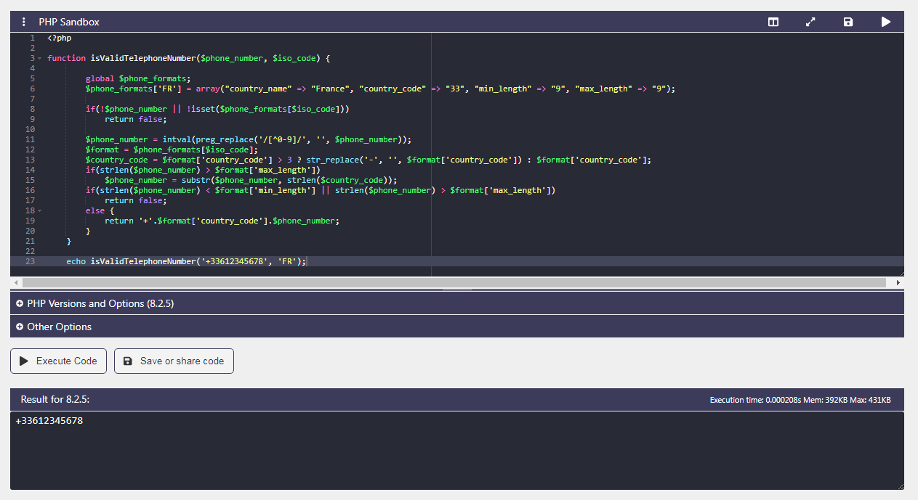This screenshot has width=918, height=500.
Task: Click the horizontal scrollbar of the code editor
Action: pos(454,282)
